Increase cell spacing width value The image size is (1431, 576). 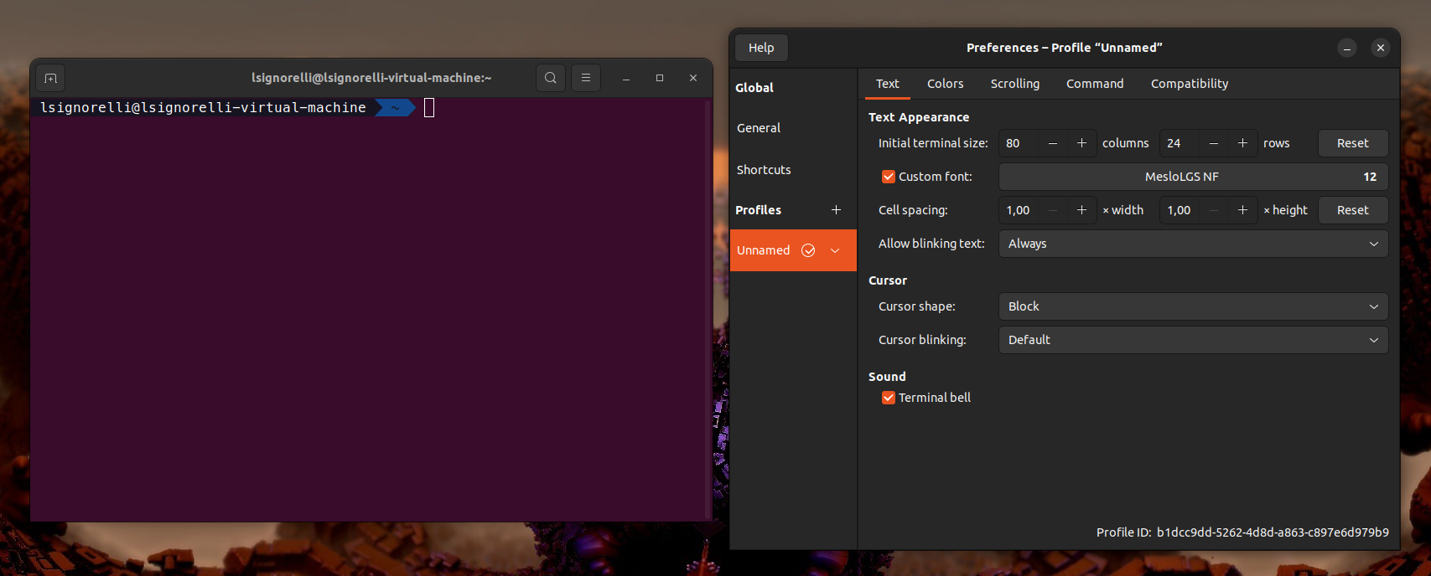(x=1081, y=210)
